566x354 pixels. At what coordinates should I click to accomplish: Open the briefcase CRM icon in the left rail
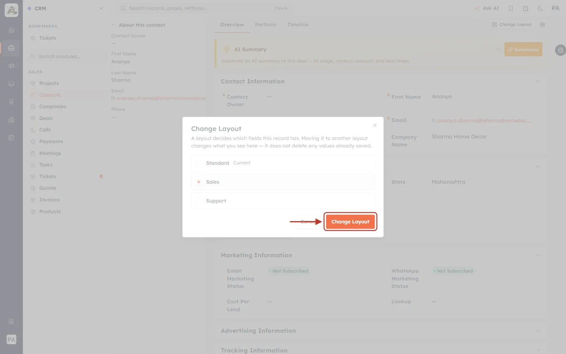click(x=11, y=48)
